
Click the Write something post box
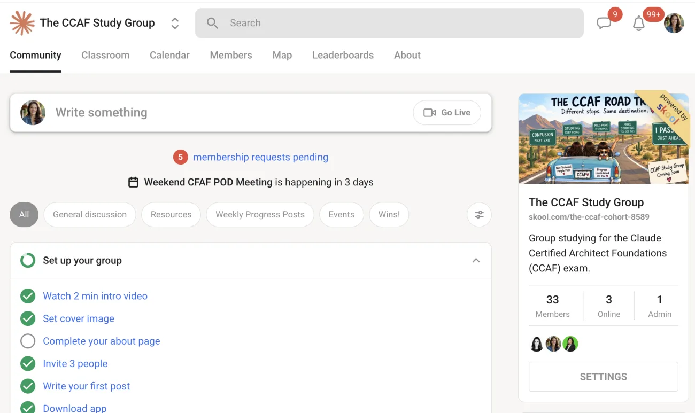pos(251,113)
